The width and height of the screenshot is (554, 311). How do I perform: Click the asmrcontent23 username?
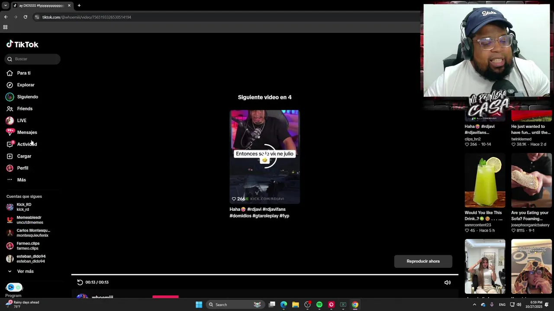click(x=478, y=225)
